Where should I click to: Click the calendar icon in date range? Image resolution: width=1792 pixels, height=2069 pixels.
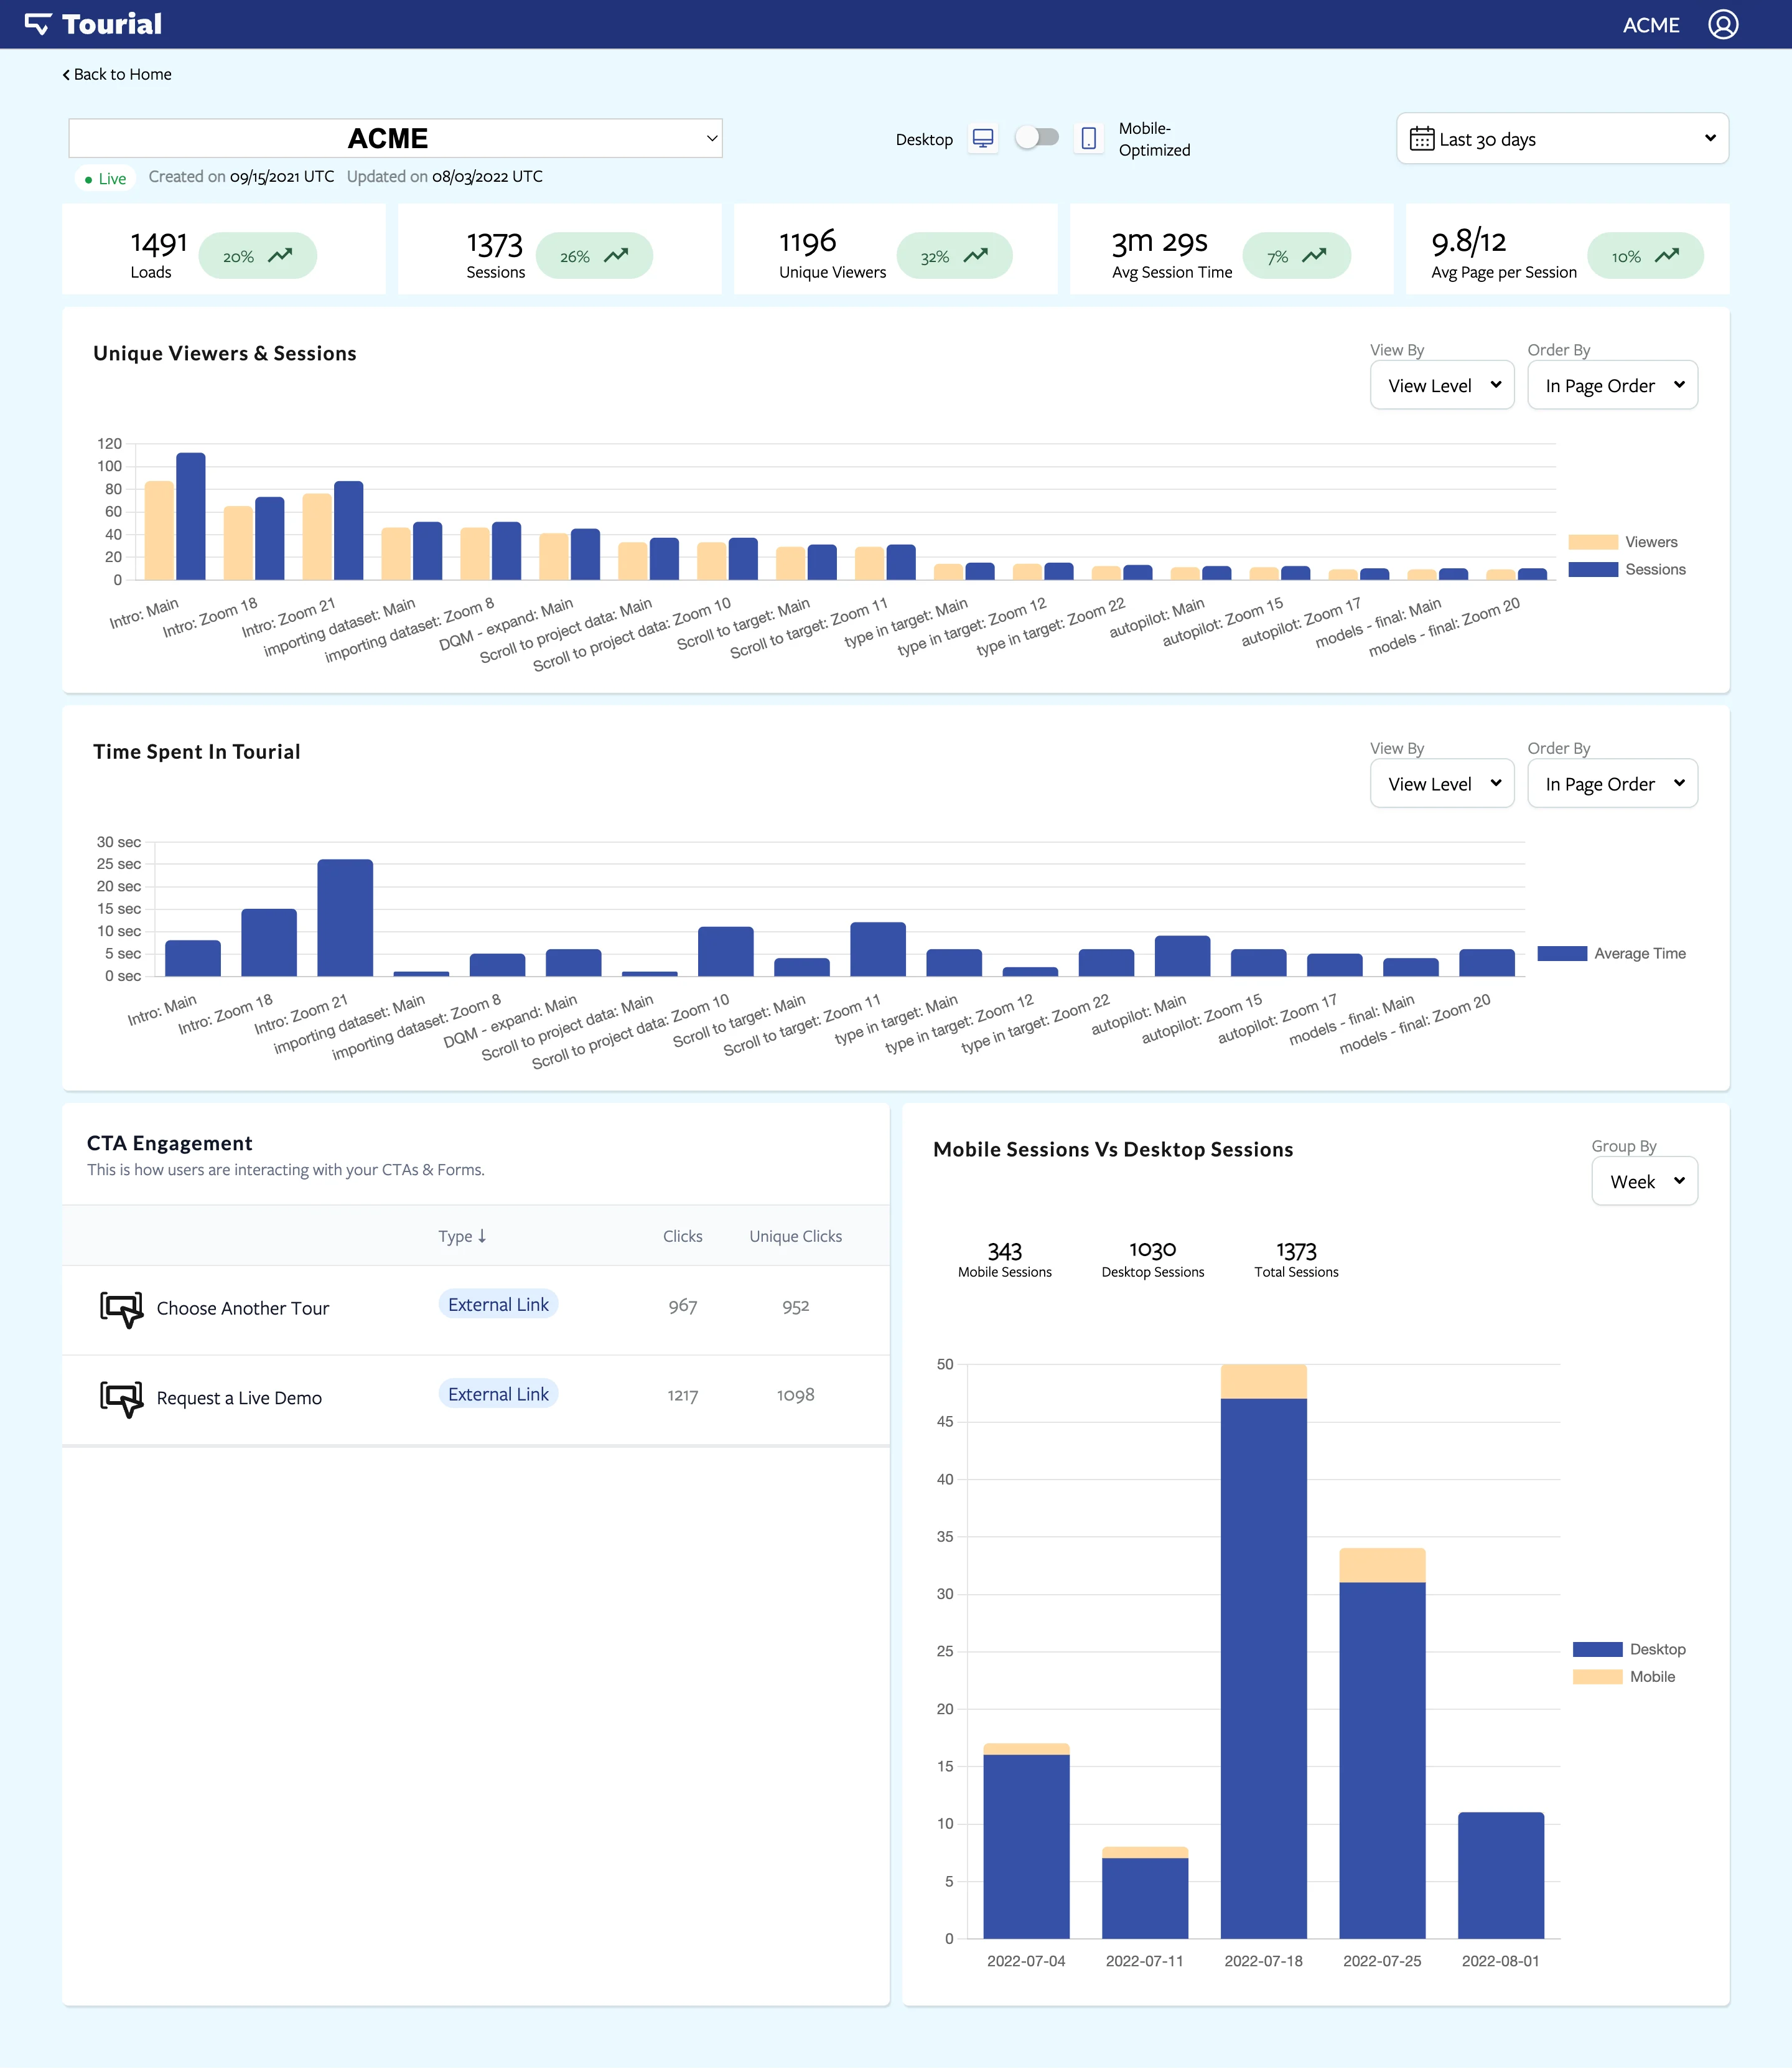tap(1421, 139)
